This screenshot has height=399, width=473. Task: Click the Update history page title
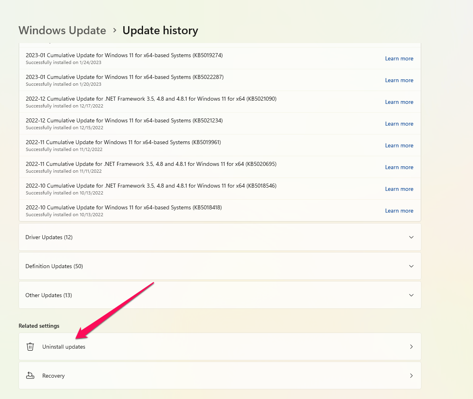point(160,31)
